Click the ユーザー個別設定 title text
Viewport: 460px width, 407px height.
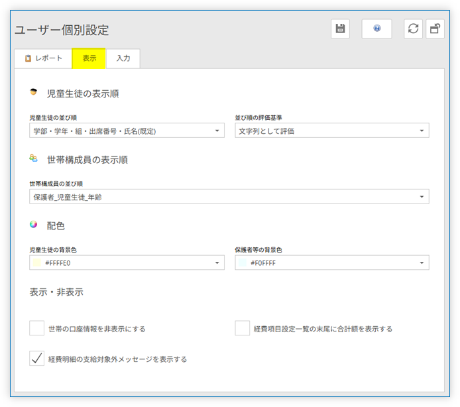(x=62, y=30)
